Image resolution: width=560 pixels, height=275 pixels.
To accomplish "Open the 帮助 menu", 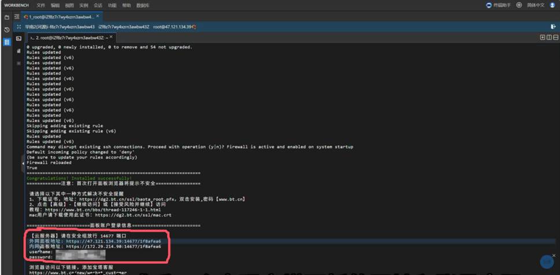I will (126, 5).
